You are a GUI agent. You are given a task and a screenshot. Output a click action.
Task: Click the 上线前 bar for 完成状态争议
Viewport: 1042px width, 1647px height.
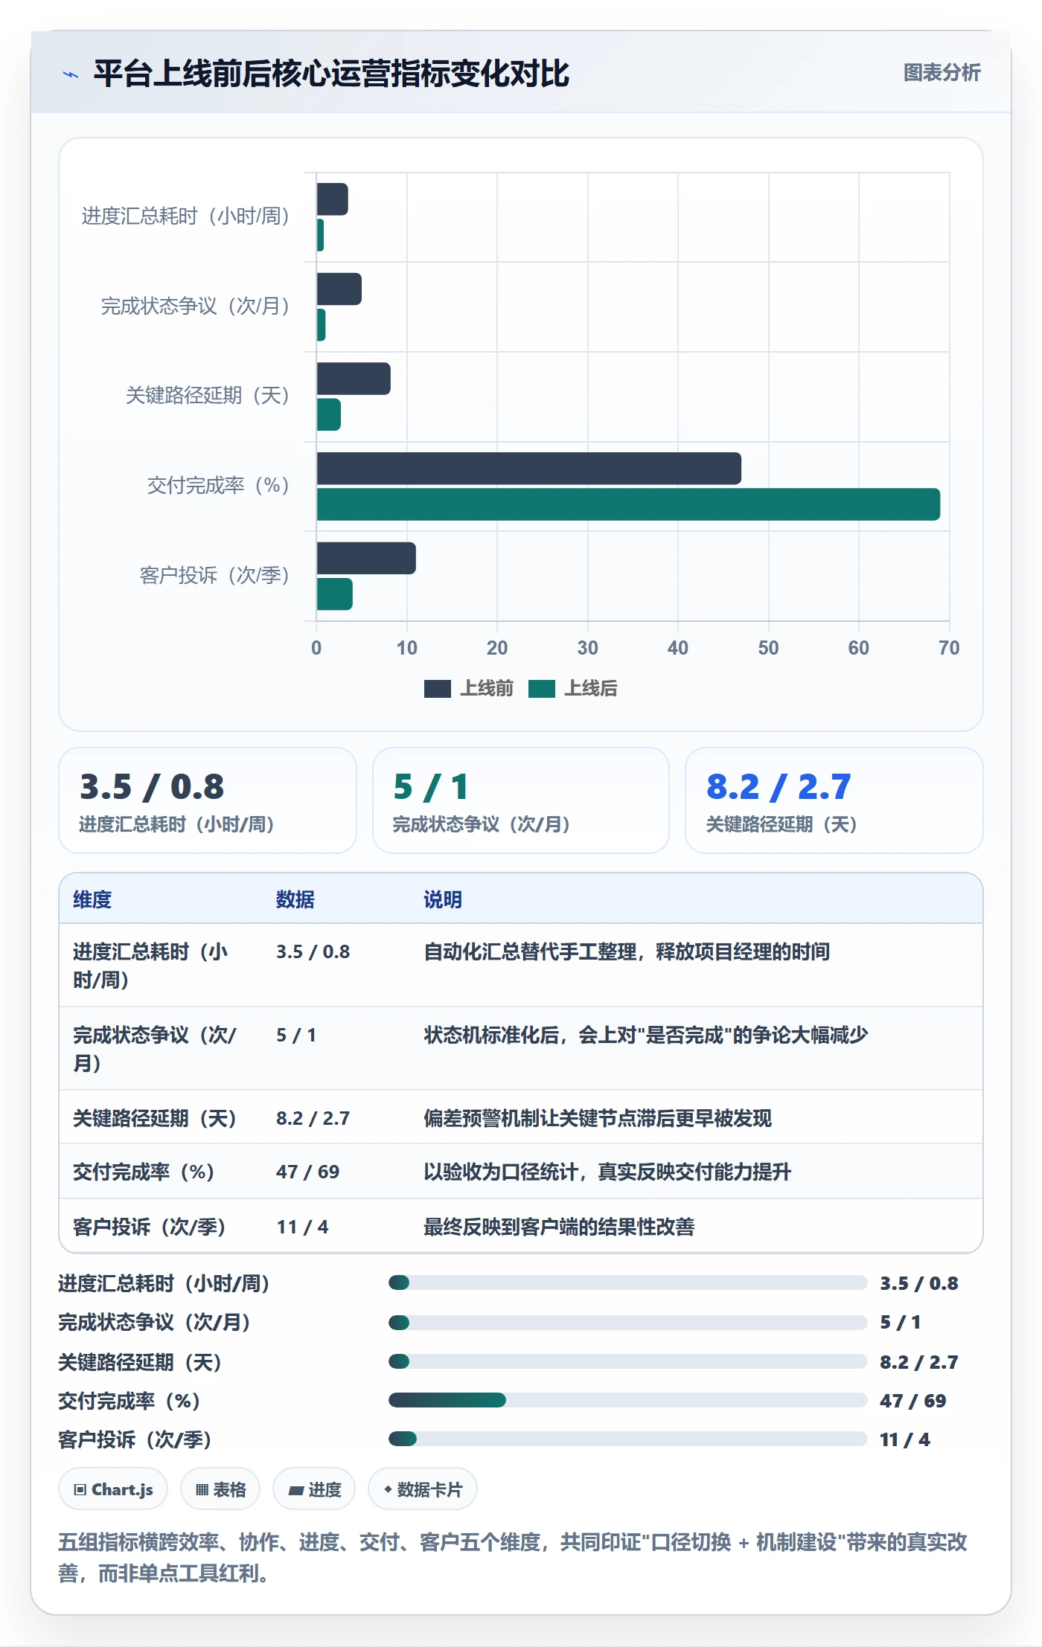(x=339, y=289)
